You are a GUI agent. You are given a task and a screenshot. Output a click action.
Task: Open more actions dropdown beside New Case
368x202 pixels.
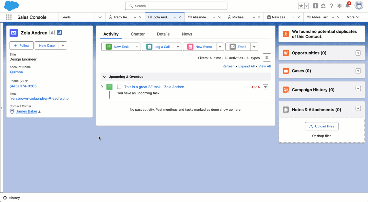pos(63,45)
